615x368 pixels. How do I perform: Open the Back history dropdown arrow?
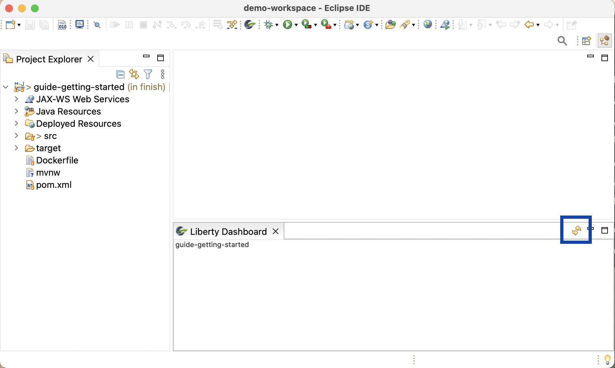coord(538,25)
